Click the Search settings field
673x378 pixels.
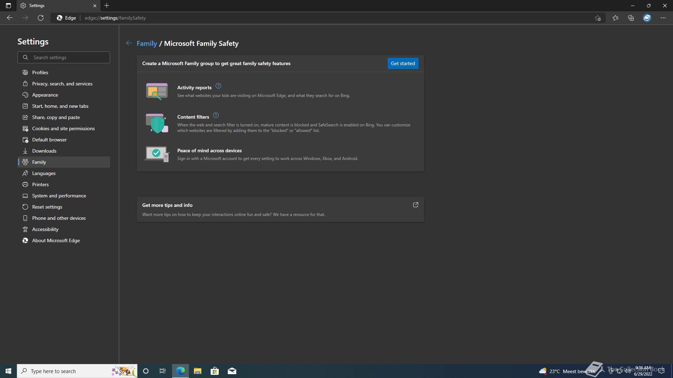pos(64,57)
